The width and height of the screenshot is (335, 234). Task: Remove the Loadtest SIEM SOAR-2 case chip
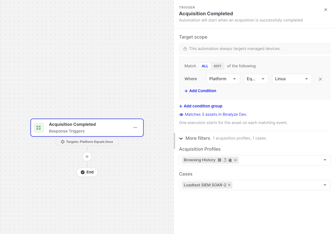[x=229, y=185]
